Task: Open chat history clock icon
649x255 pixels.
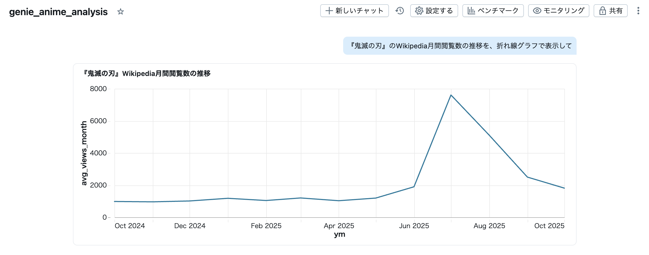Action: tap(400, 11)
